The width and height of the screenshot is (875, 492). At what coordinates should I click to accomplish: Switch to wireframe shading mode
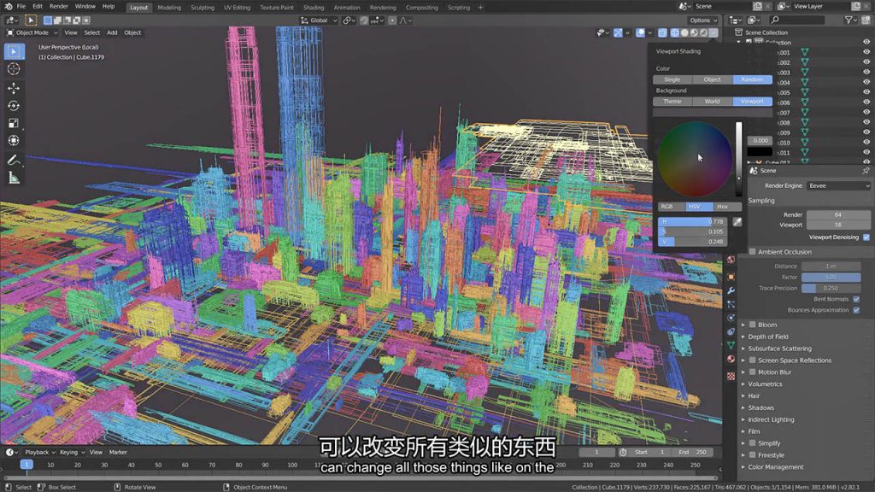click(675, 33)
